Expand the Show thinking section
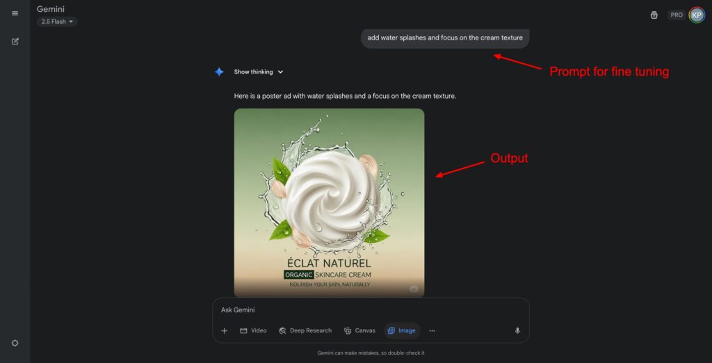Viewport: 712px width, 363px height. click(259, 71)
